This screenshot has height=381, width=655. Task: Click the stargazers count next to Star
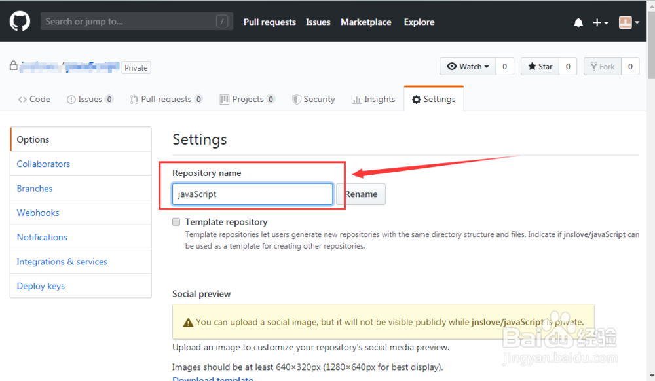point(567,67)
